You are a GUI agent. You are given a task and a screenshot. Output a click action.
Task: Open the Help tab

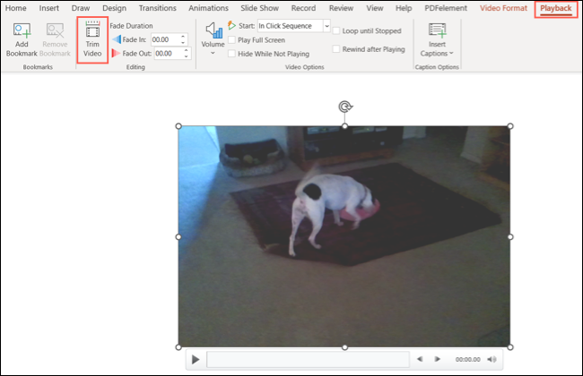point(404,8)
